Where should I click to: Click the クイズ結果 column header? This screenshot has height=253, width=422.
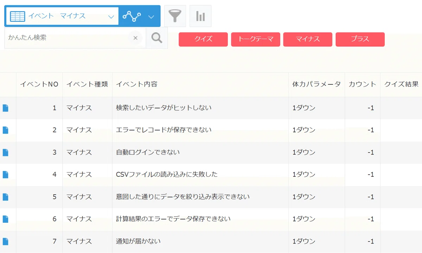401,84
